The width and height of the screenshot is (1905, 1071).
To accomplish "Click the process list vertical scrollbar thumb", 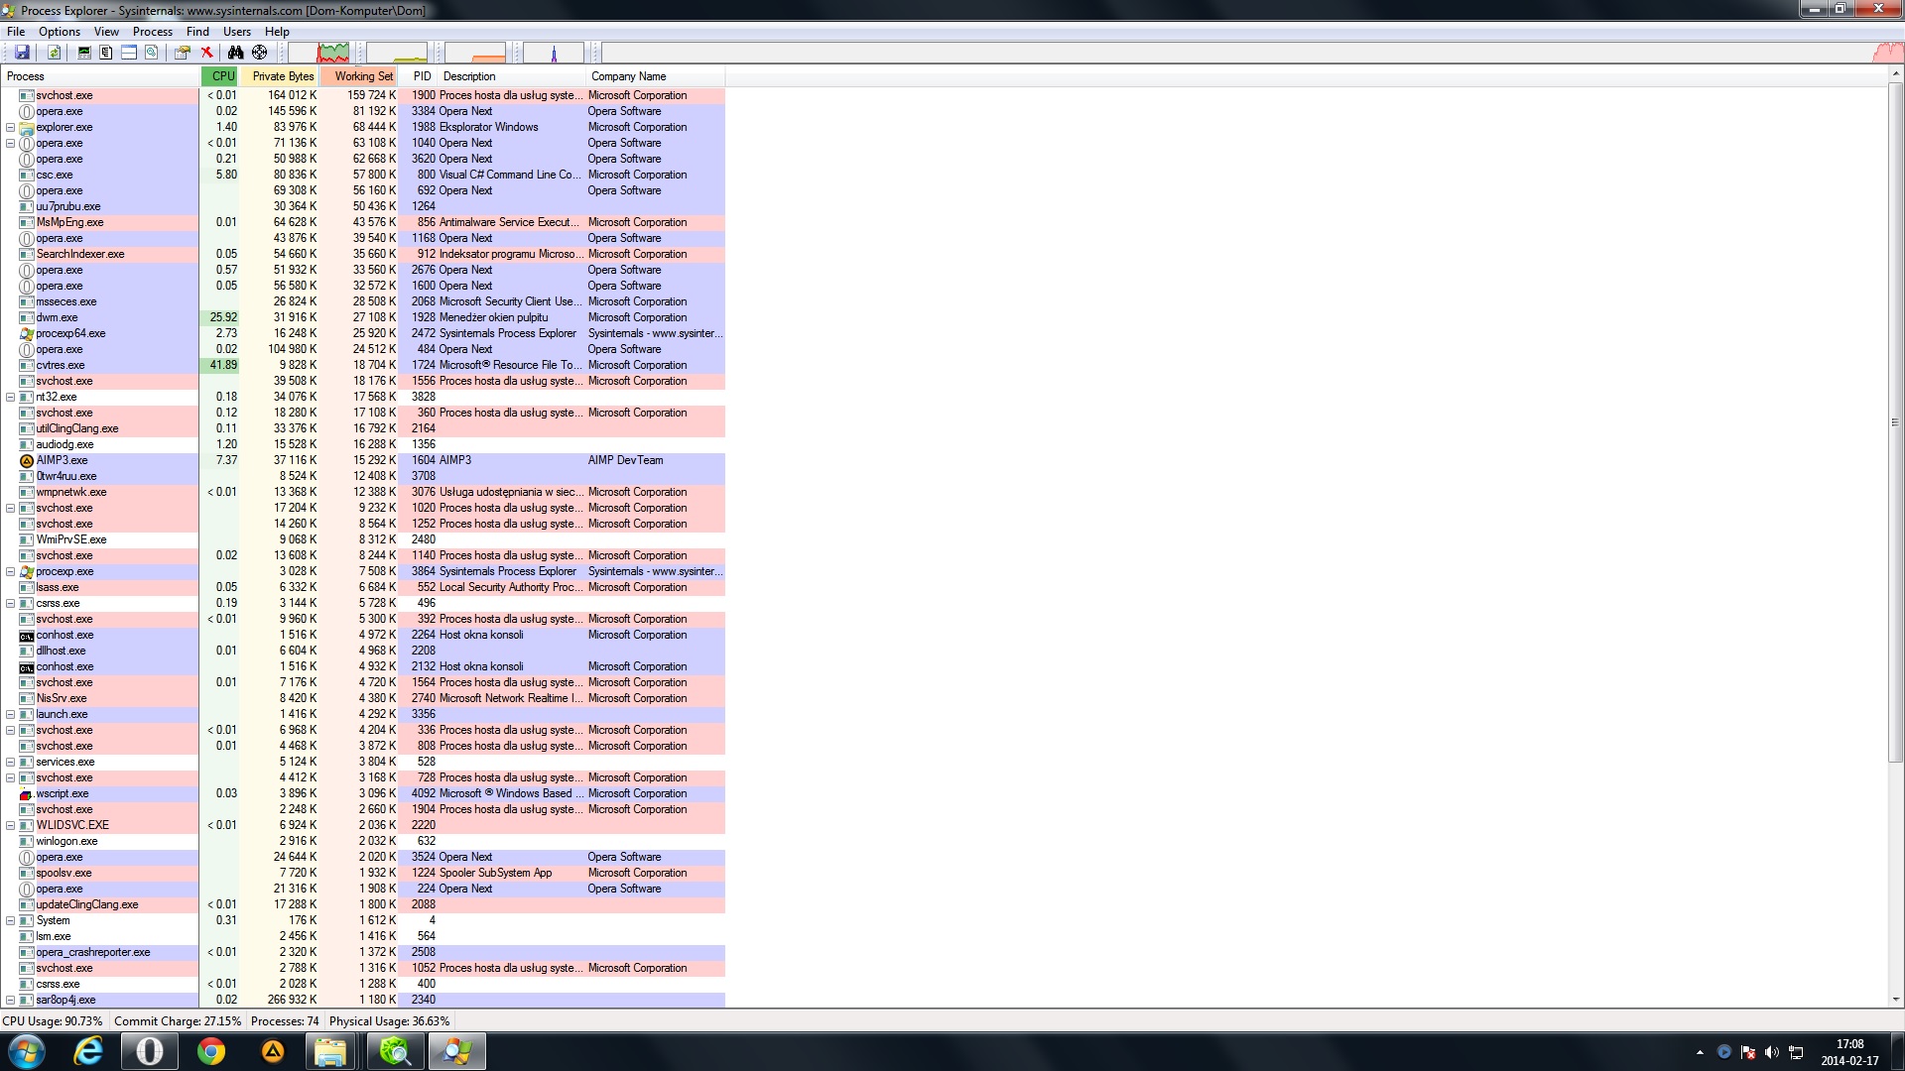I will tap(1895, 422).
